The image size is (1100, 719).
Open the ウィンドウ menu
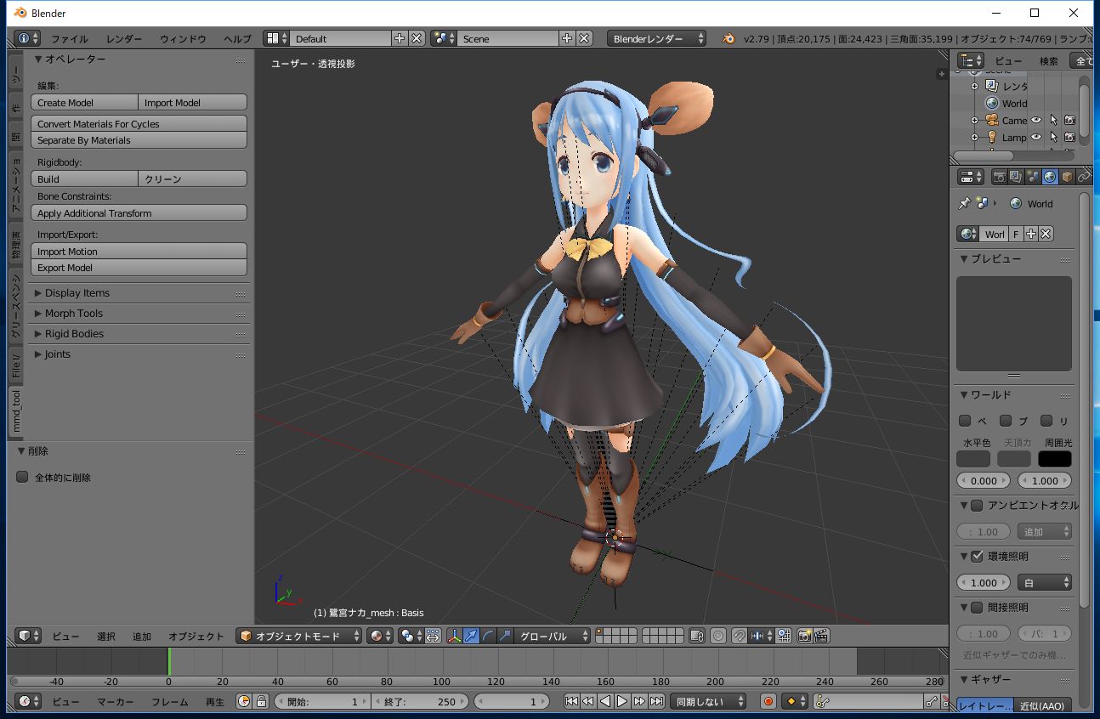183,38
